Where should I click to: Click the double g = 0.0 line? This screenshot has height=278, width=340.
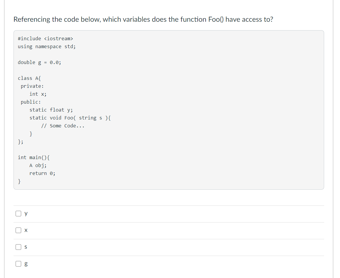click(x=39, y=62)
